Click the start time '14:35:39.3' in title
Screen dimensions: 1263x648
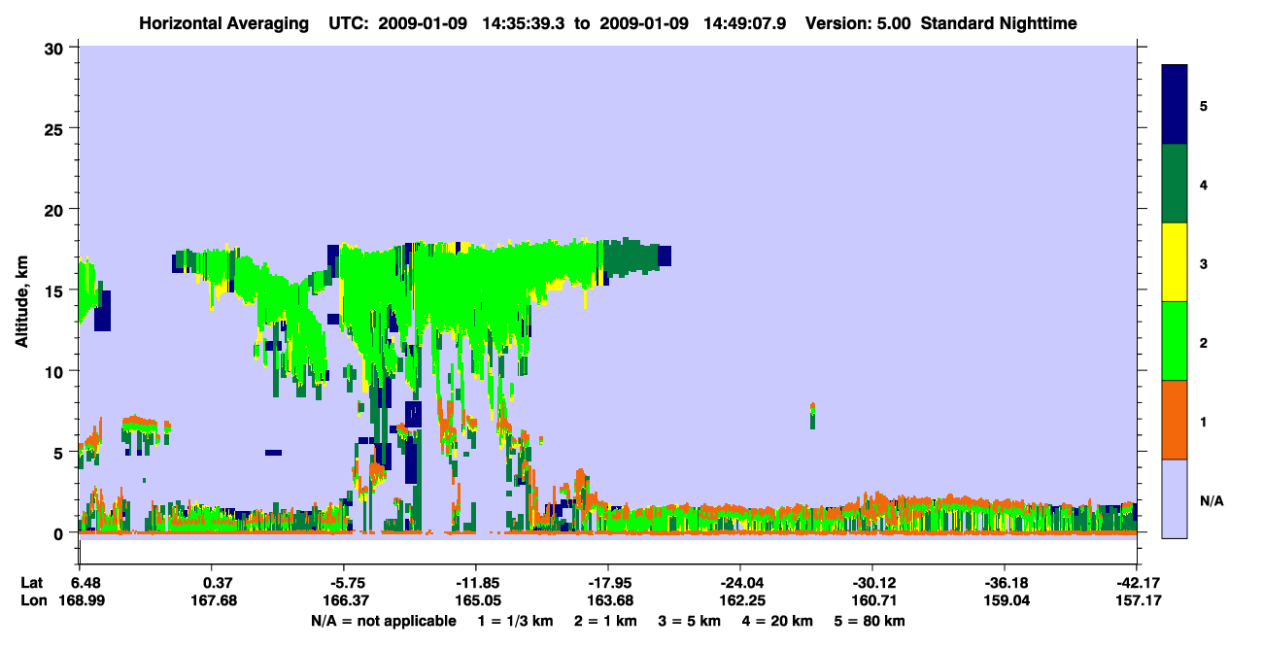[523, 22]
